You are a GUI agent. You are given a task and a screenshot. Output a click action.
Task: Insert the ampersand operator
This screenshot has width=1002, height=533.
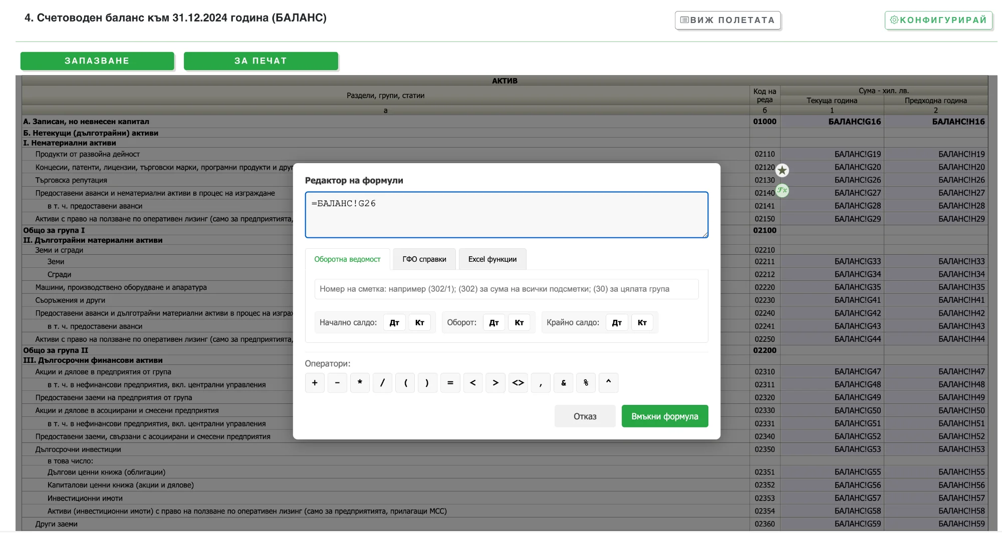pos(563,383)
